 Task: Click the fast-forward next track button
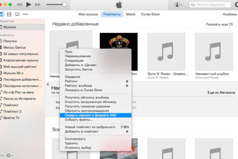coord(38,4)
